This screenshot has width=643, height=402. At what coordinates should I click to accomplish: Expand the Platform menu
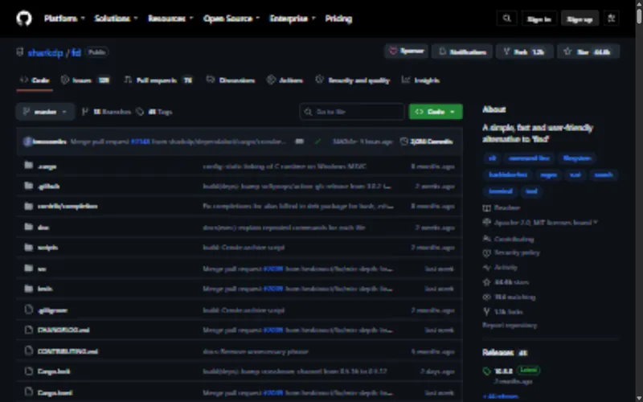(64, 18)
